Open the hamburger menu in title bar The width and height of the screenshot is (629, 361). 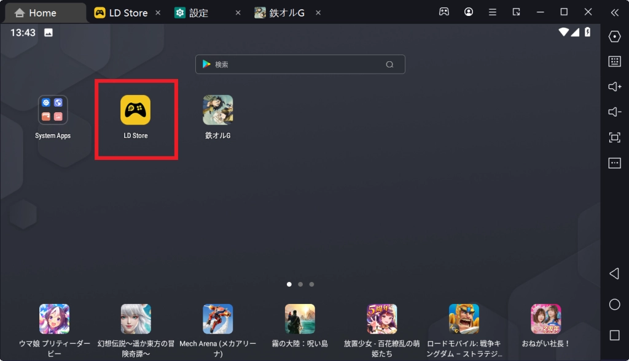pyautogui.click(x=493, y=12)
